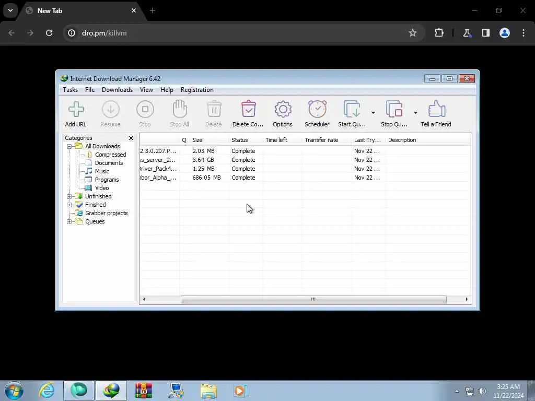
Task: Click the Add URL toolbar icon
Action: (x=76, y=110)
